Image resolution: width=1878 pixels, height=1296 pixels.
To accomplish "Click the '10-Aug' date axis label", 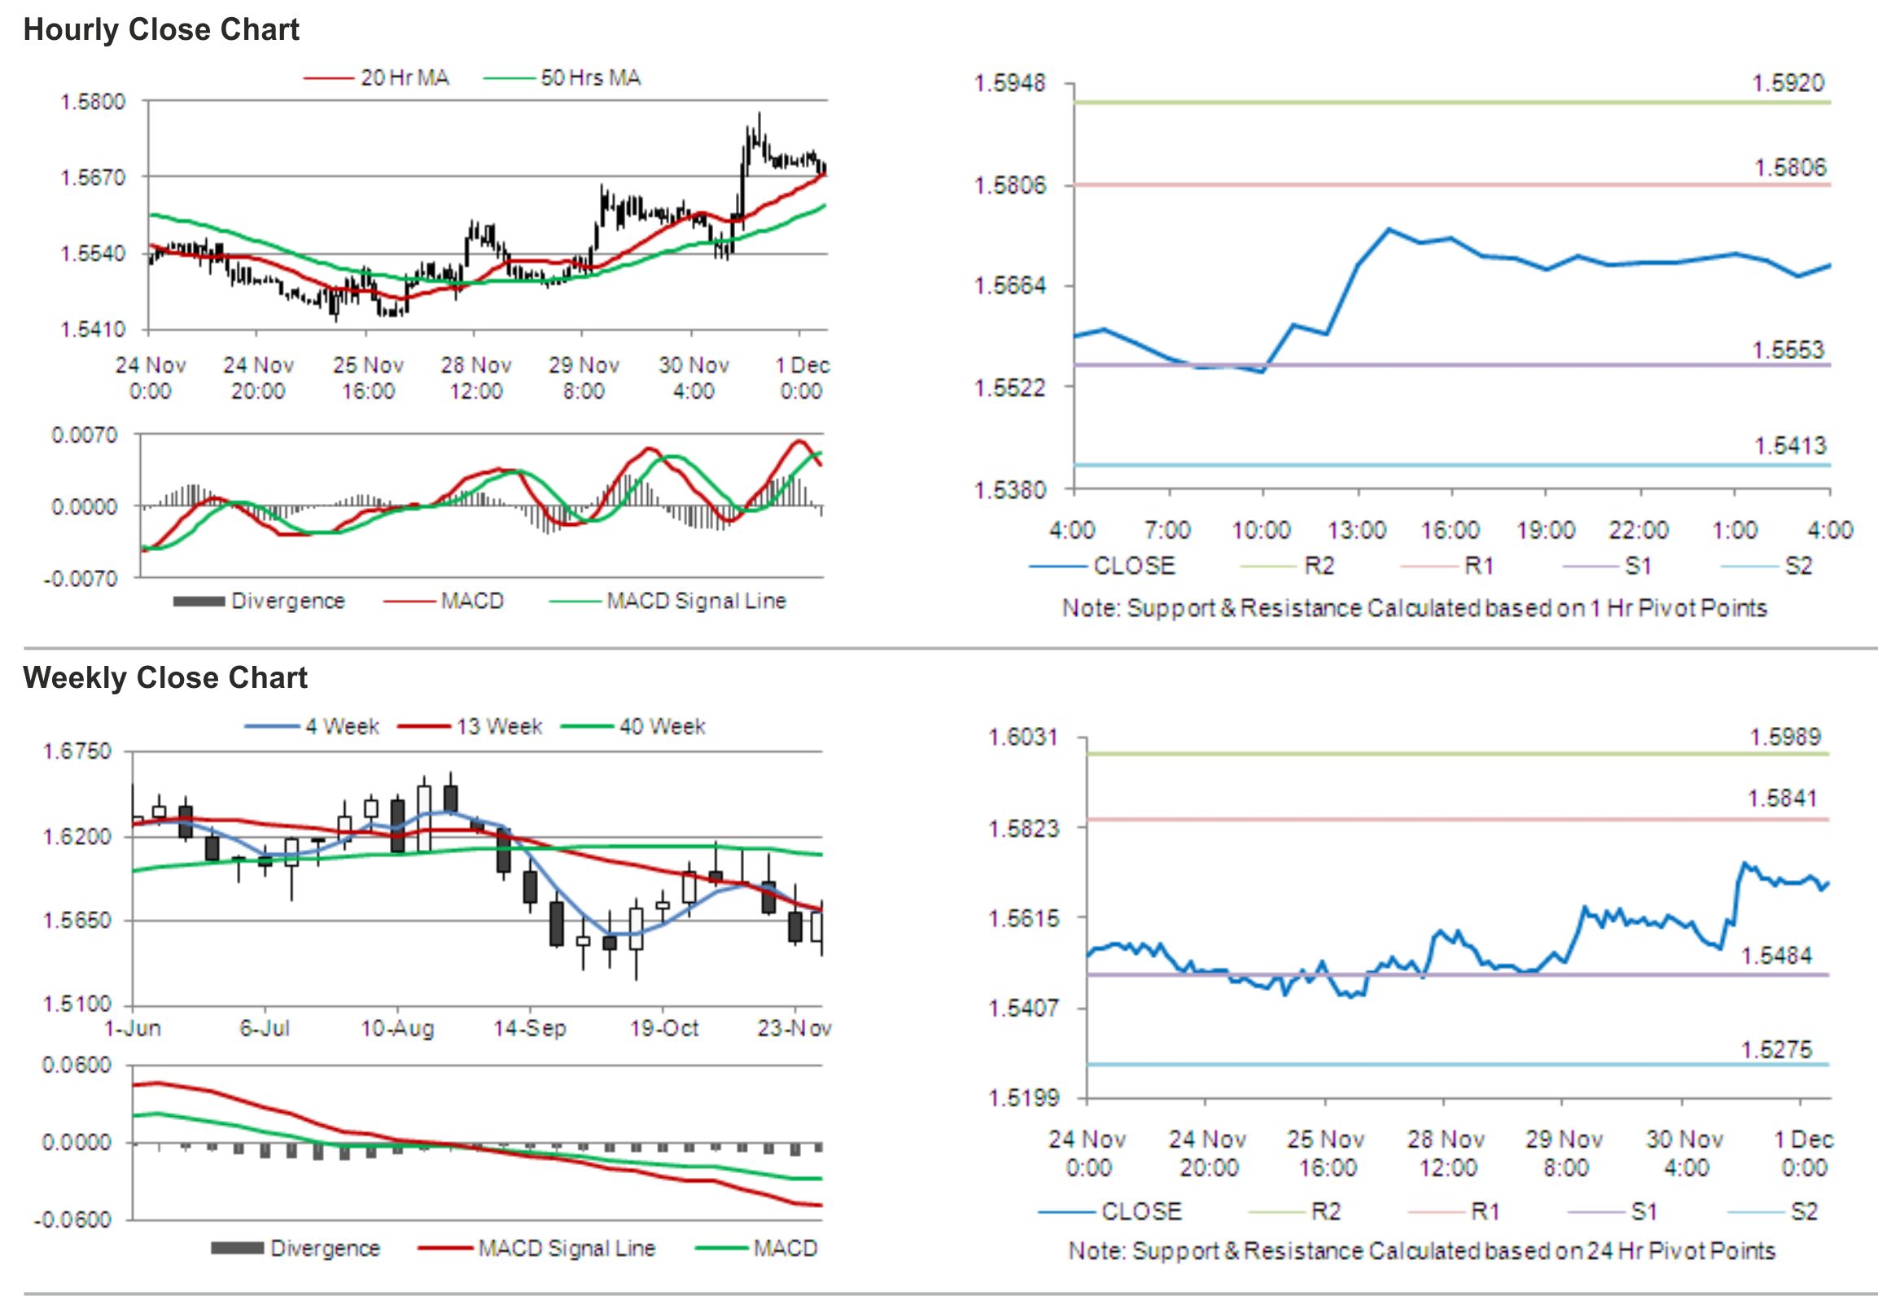I will coord(397,1029).
